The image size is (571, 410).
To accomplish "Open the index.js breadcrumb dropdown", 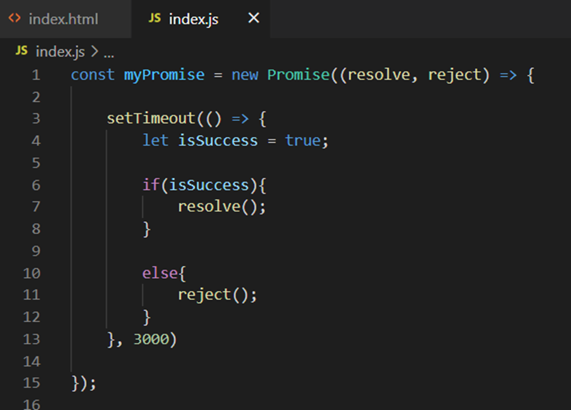I will click(x=62, y=52).
